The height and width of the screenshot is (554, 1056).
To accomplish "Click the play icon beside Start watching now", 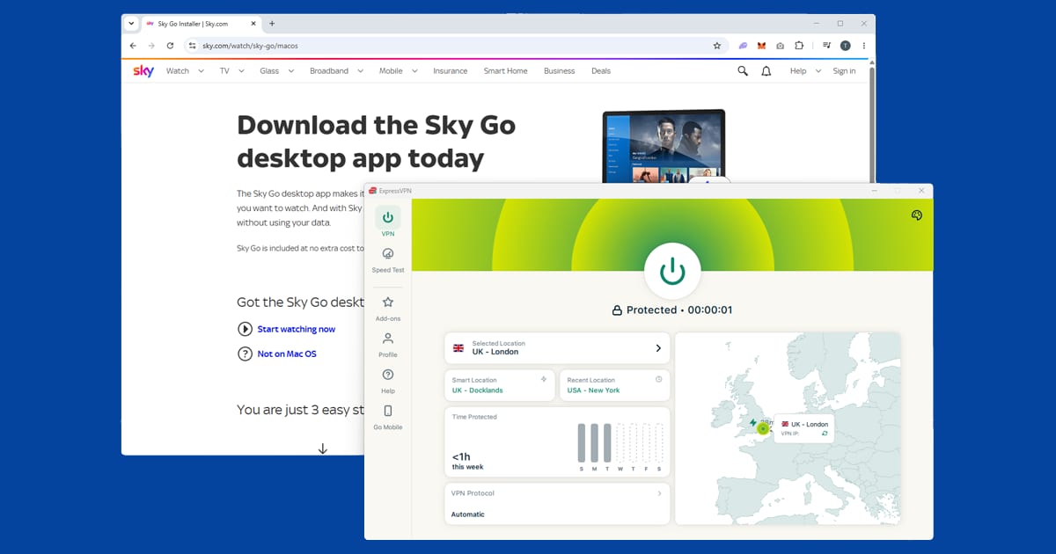I will (245, 329).
